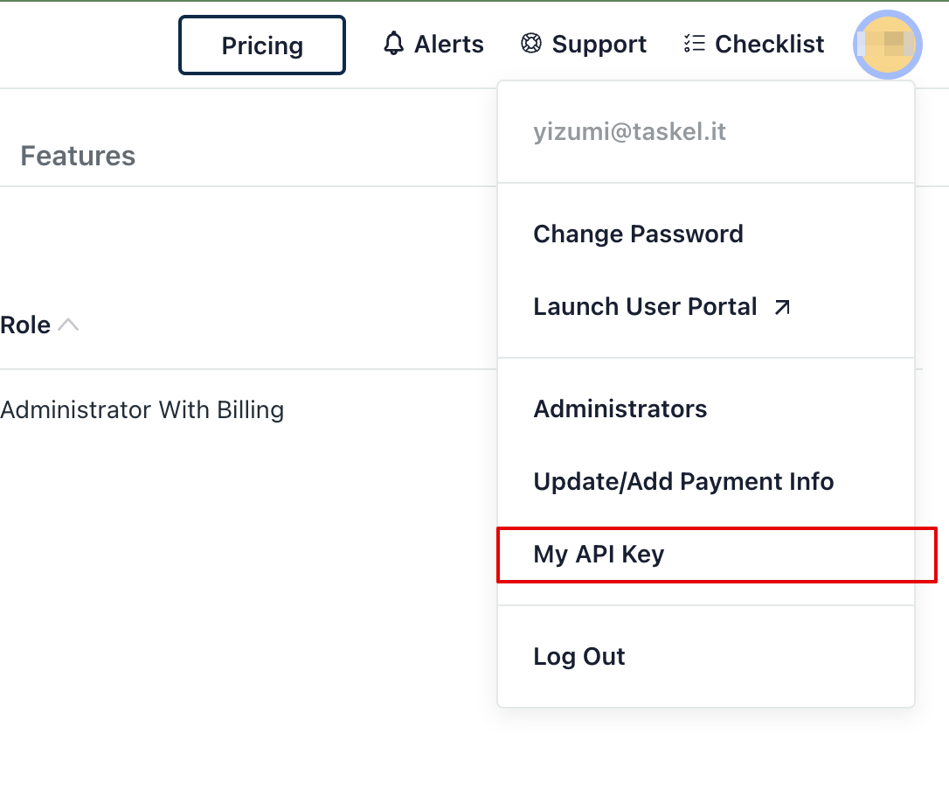Toggle the Role column sort chevron
The image size is (949, 796).
click(x=68, y=325)
